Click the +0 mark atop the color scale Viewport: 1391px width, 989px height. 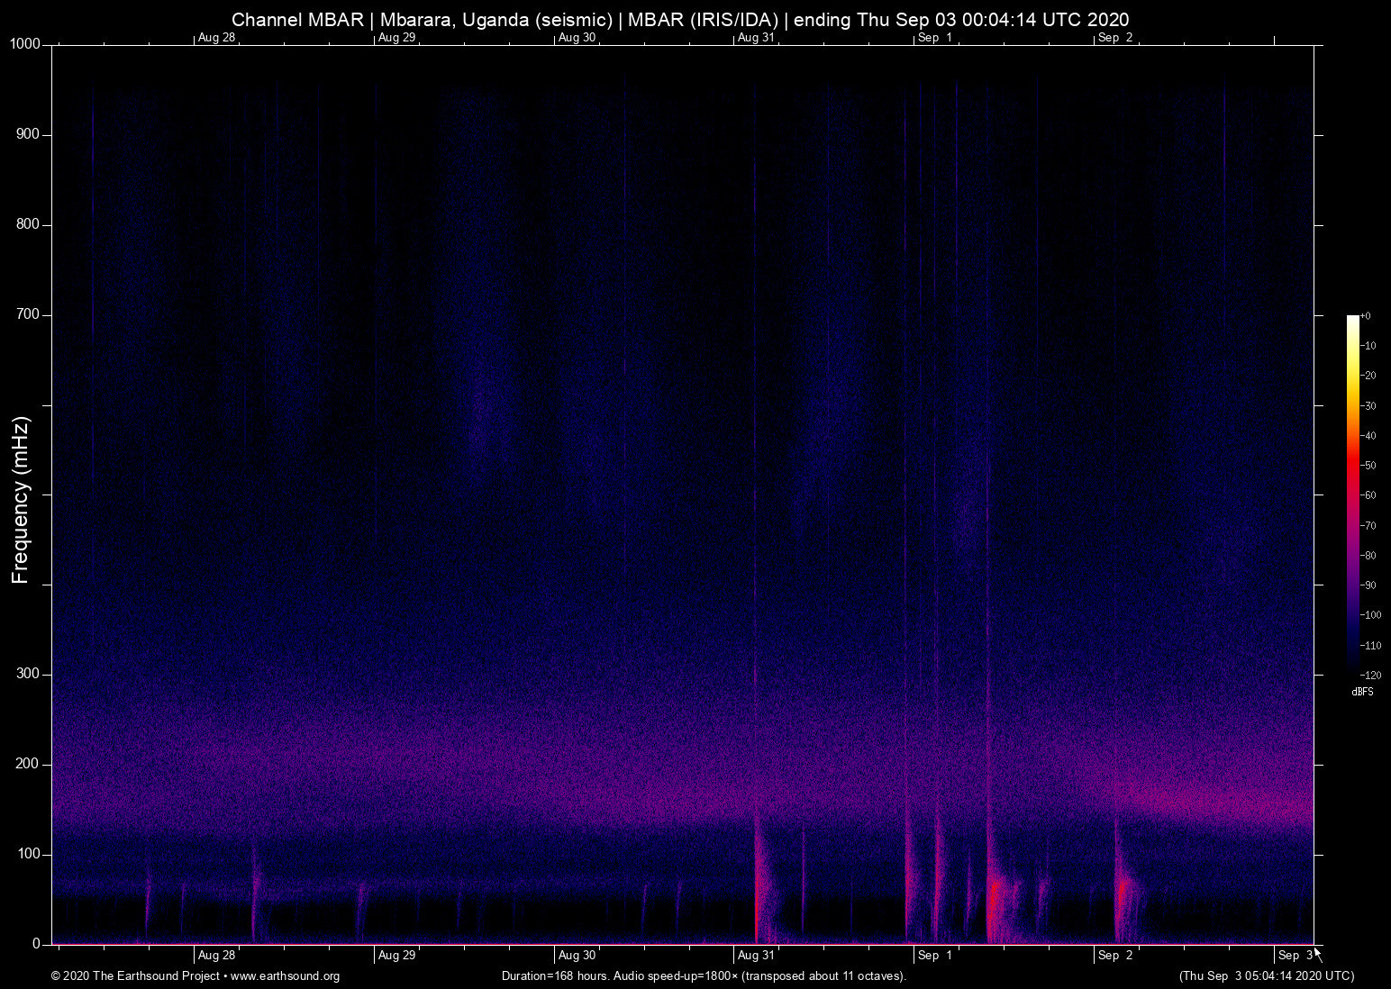click(1366, 315)
